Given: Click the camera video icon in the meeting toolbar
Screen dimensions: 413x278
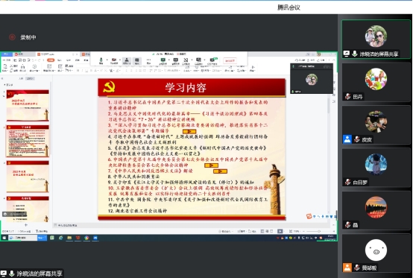Looking at the screenshot, I should 114,60.
